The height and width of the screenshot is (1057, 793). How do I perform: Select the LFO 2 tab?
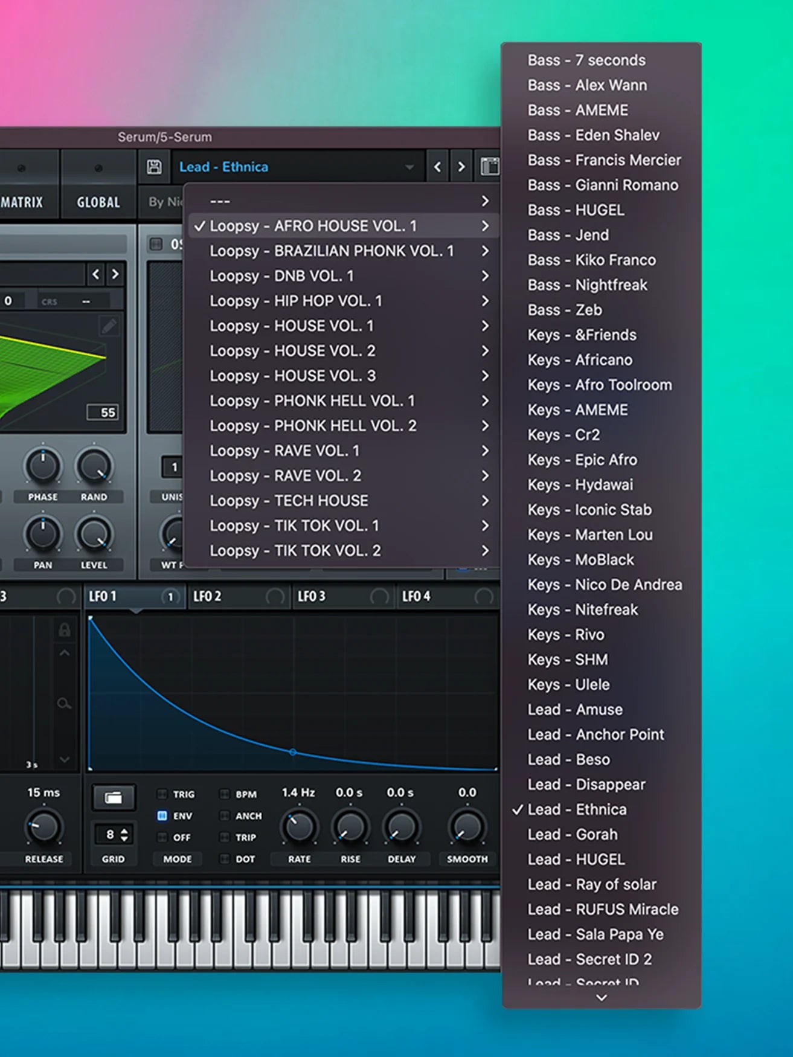pos(239,597)
